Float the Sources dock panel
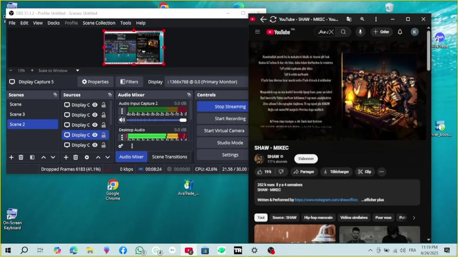458x257 pixels. pyautogui.click(x=110, y=95)
